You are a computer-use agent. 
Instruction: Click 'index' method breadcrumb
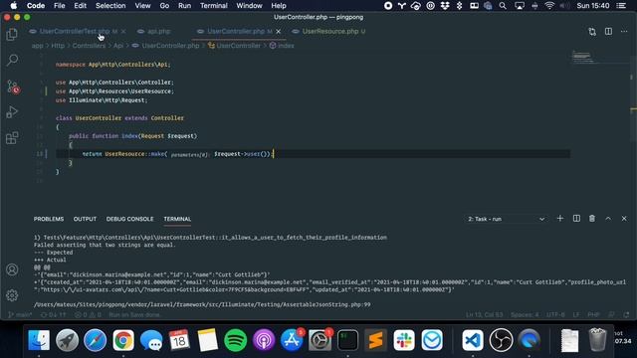tap(286, 46)
